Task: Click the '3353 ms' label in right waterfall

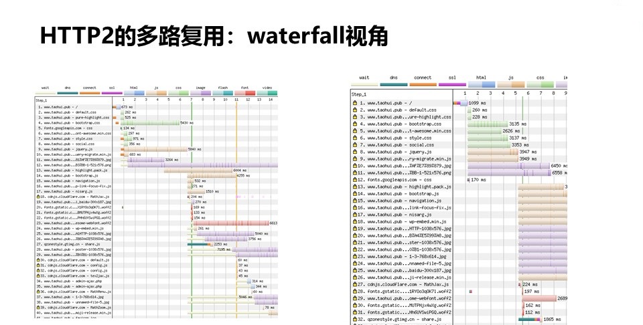Action: pos(520,145)
